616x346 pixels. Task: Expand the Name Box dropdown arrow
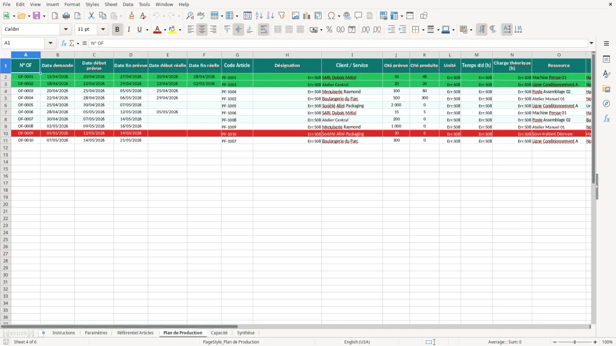click(x=50, y=43)
